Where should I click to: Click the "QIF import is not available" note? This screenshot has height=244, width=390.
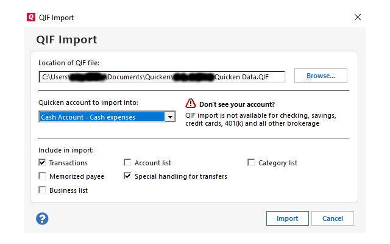261,120
